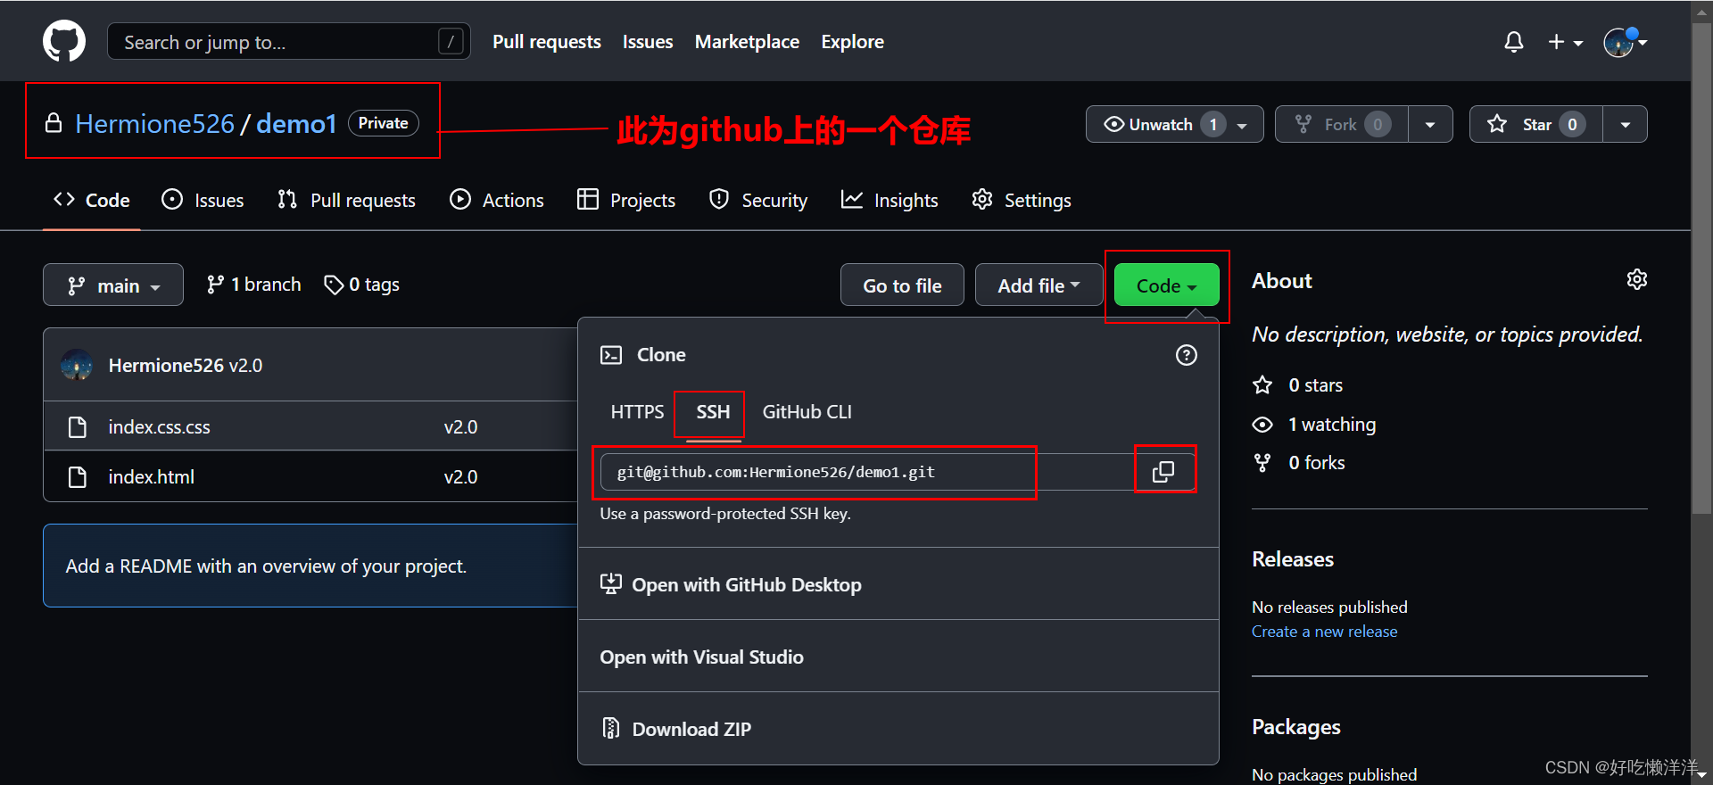Open the plus create-new menu

1565,42
